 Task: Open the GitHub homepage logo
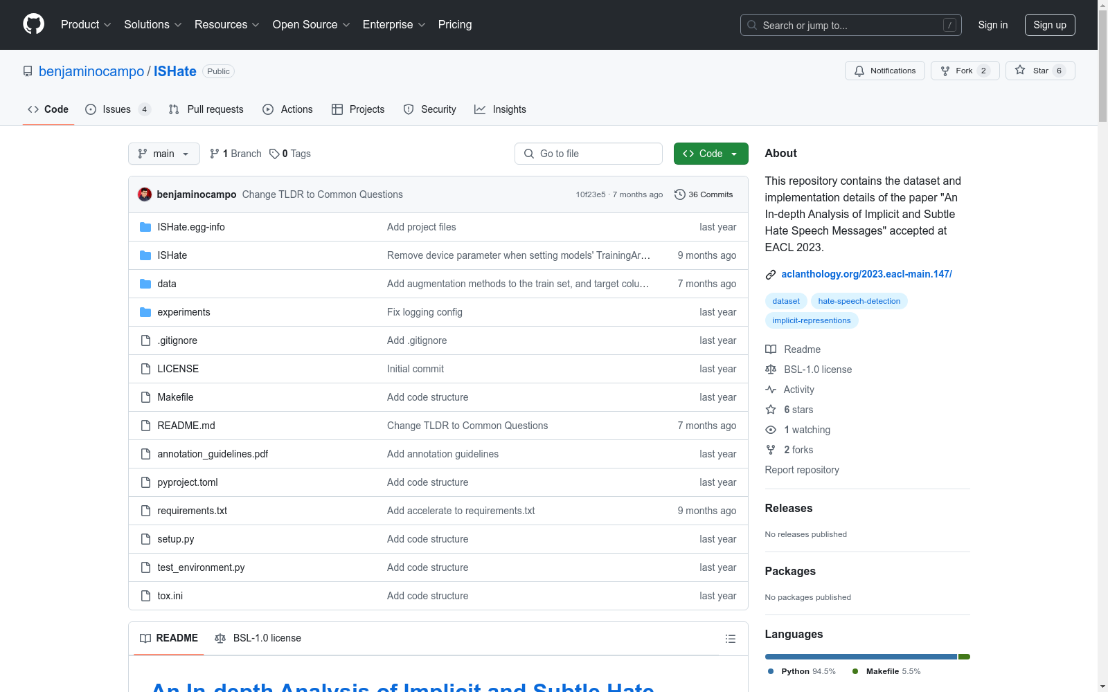[33, 24]
